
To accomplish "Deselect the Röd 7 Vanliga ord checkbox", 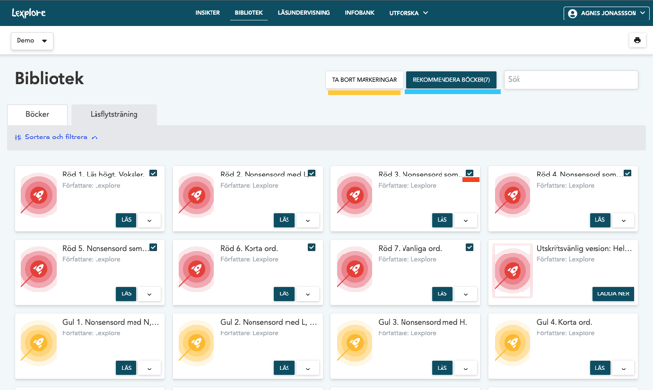I will pos(469,248).
